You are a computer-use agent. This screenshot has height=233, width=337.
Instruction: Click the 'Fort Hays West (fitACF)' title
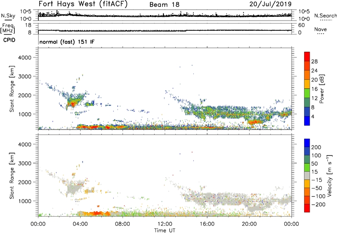coord(83,4)
